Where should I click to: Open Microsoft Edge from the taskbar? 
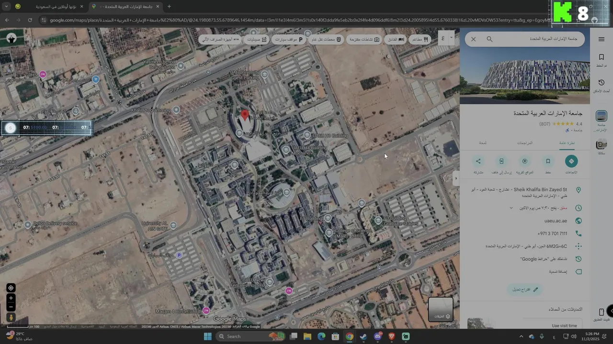[321, 336]
